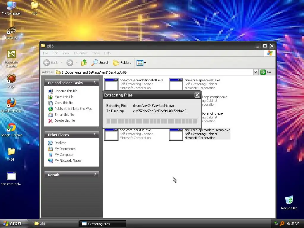The height and width of the screenshot is (228, 304).
Task: Click Copy this file
Action: 61,103
